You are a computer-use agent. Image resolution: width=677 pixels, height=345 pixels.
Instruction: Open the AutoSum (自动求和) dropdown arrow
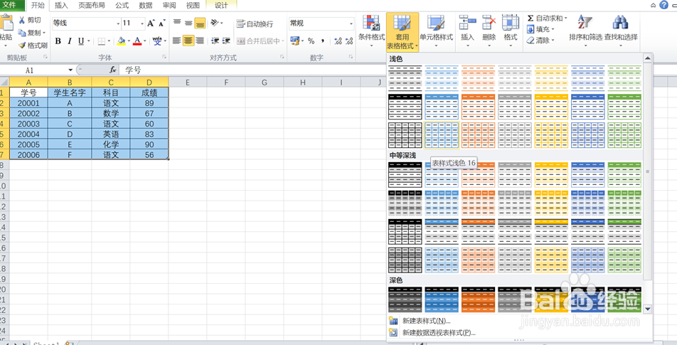[x=565, y=18]
